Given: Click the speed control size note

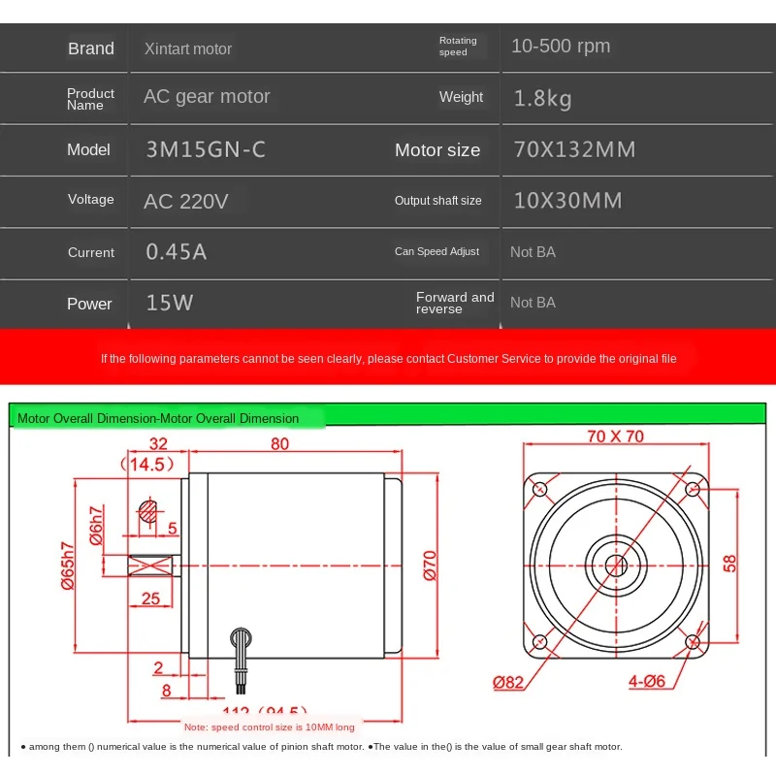Looking at the screenshot, I should (270, 727).
